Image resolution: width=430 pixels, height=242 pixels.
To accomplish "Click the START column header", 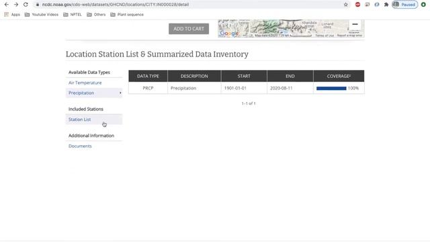I will pyautogui.click(x=244, y=76).
